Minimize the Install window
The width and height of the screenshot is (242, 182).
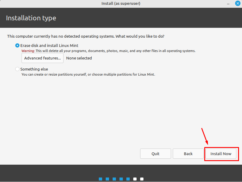click(228, 4)
